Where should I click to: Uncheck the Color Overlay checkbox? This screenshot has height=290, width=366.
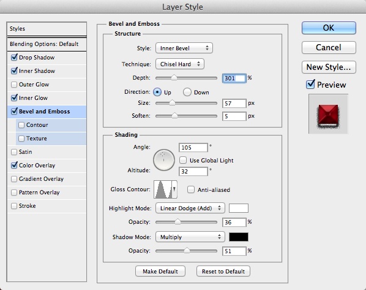[x=14, y=166]
